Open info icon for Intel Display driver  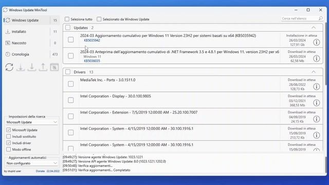click(317, 103)
